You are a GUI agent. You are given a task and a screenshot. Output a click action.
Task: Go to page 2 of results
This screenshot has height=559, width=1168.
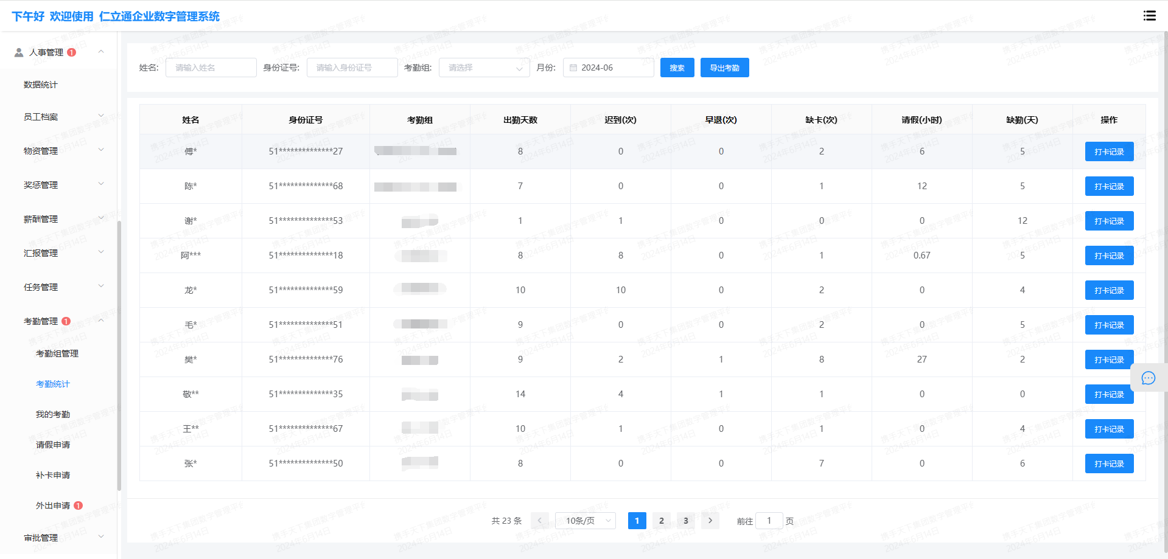point(661,521)
